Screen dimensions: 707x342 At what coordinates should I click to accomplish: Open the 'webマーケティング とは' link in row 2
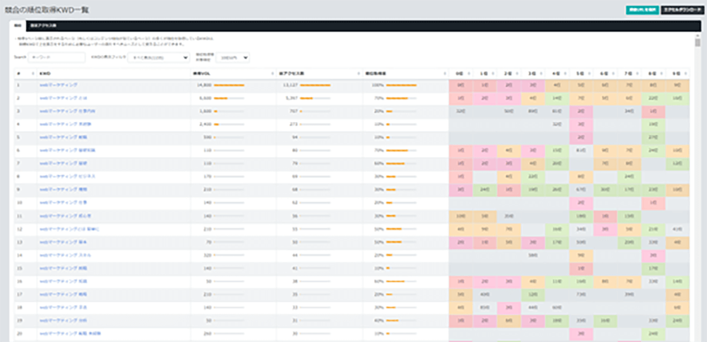pyautogui.click(x=62, y=98)
